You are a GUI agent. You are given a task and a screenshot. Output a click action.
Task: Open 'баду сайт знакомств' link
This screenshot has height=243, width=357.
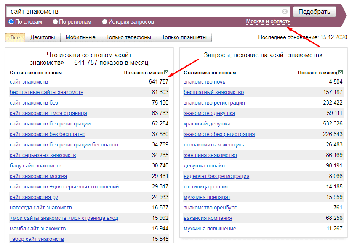click(x=35, y=166)
